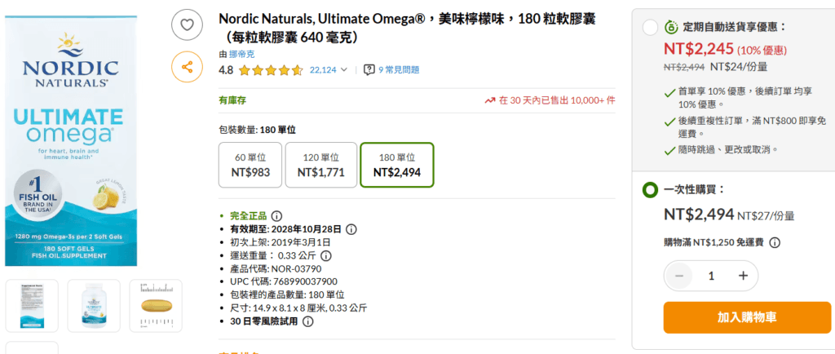This screenshot has width=835, height=354.
Task: Click info icon next to 免運費 threshold
Action: click(x=775, y=242)
